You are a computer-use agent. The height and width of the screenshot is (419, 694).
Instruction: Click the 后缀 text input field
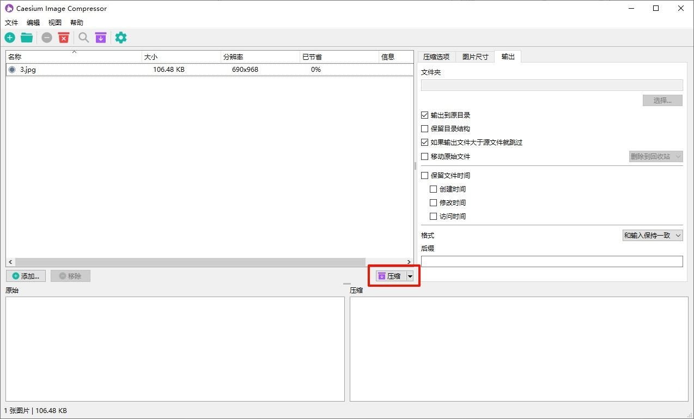coord(551,262)
